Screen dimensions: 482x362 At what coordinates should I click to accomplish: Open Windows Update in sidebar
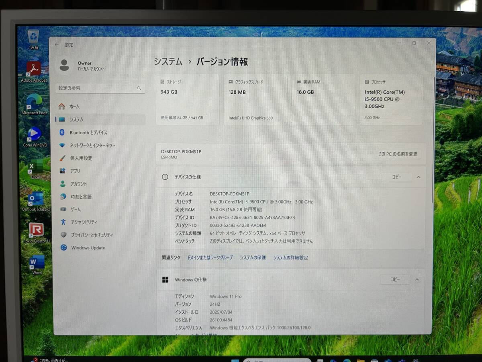tap(100, 248)
